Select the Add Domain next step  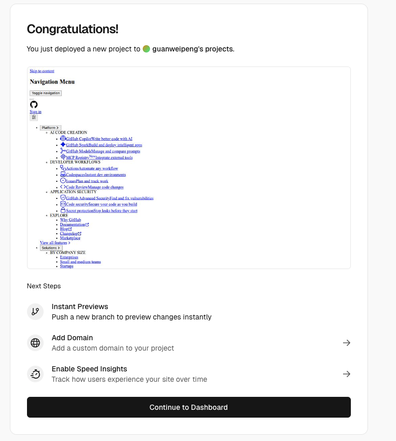click(x=72, y=338)
